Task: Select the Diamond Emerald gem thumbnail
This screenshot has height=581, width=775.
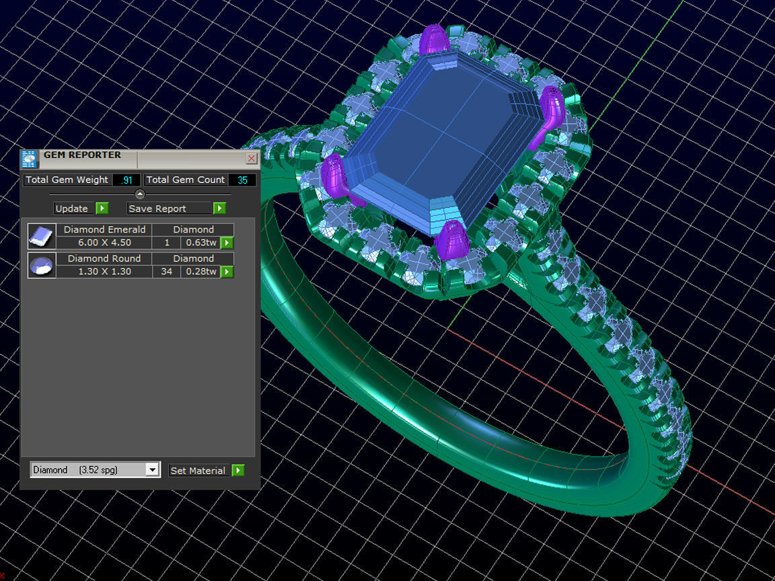Action: 42,236
